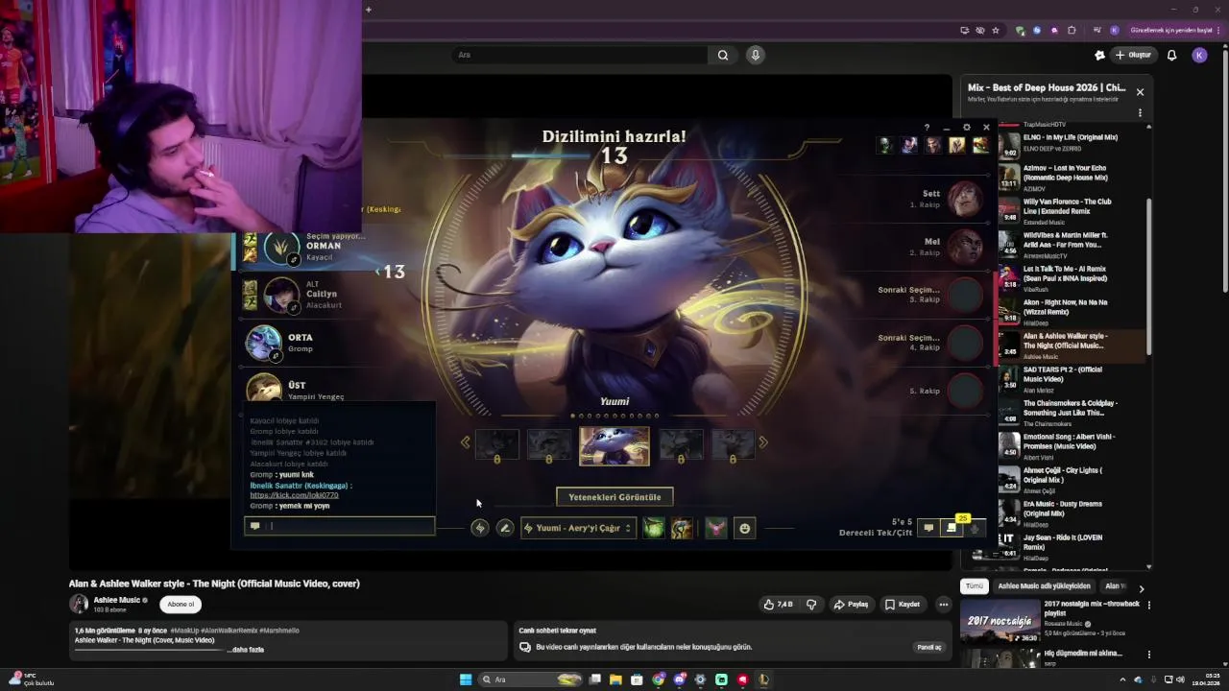Open File Explorer from taskbar
Image resolution: width=1229 pixels, height=691 pixels.
(615, 679)
